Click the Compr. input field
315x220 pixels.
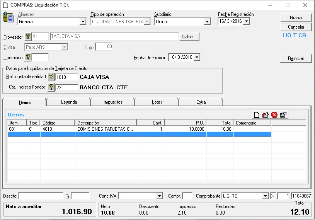187,196
